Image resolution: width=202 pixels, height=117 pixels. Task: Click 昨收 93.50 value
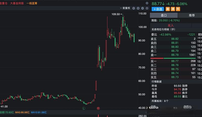click(x=178, y=86)
